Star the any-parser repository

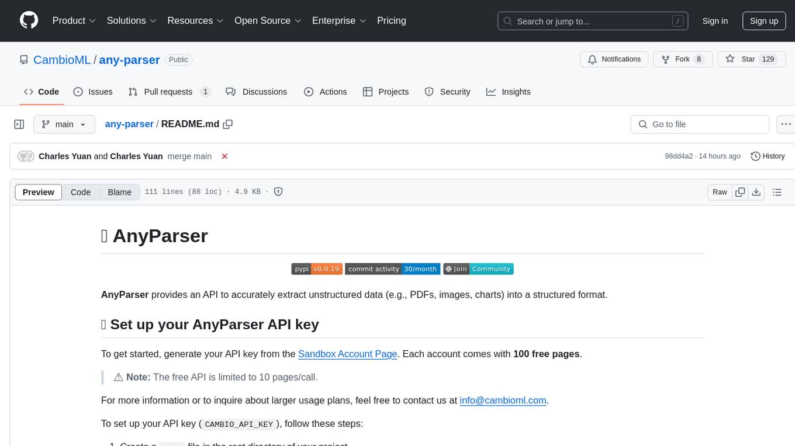[752, 59]
